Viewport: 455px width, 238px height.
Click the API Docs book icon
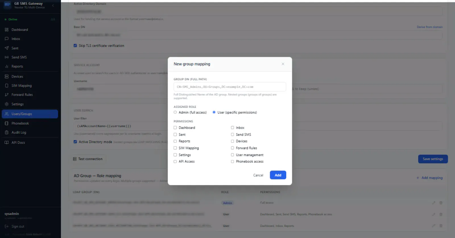pos(7,143)
